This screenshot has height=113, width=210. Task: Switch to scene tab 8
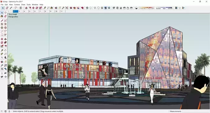tap(47, 11)
